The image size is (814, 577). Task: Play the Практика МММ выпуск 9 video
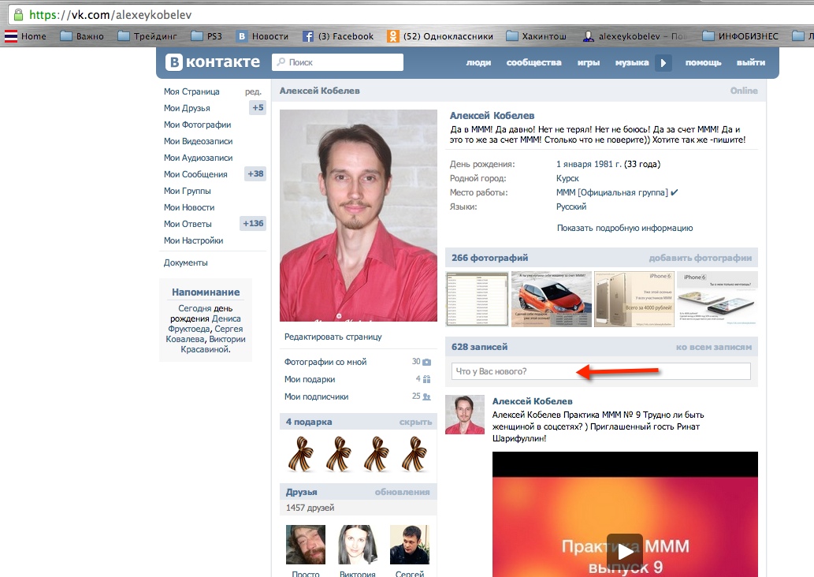tap(625, 550)
